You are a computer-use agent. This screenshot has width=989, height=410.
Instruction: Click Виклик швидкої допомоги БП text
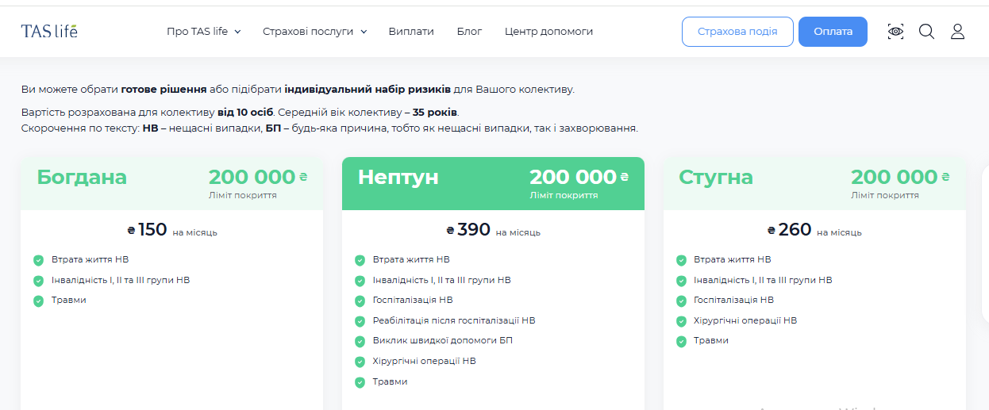tap(443, 340)
